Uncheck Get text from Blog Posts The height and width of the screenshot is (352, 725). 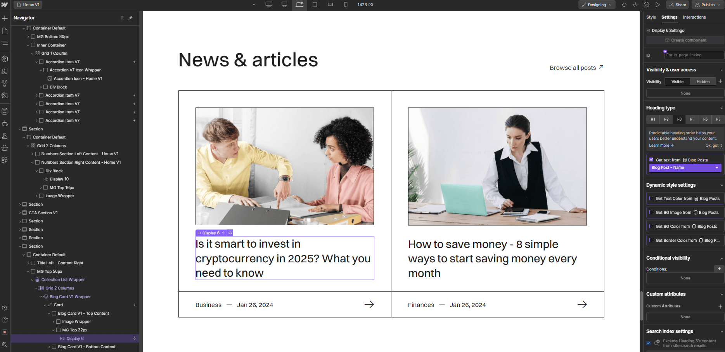tap(652, 160)
